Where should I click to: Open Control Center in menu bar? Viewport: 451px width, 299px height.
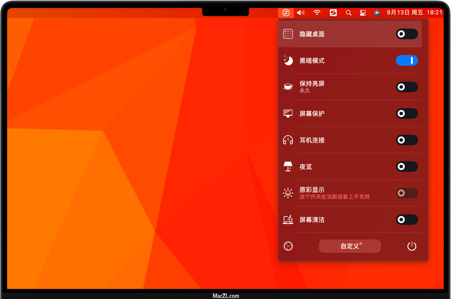coord(363,13)
